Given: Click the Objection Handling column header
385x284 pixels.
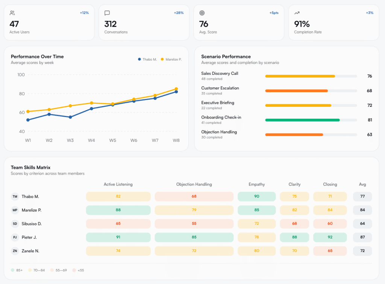Looking at the screenshot, I should click(x=194, y=184).
